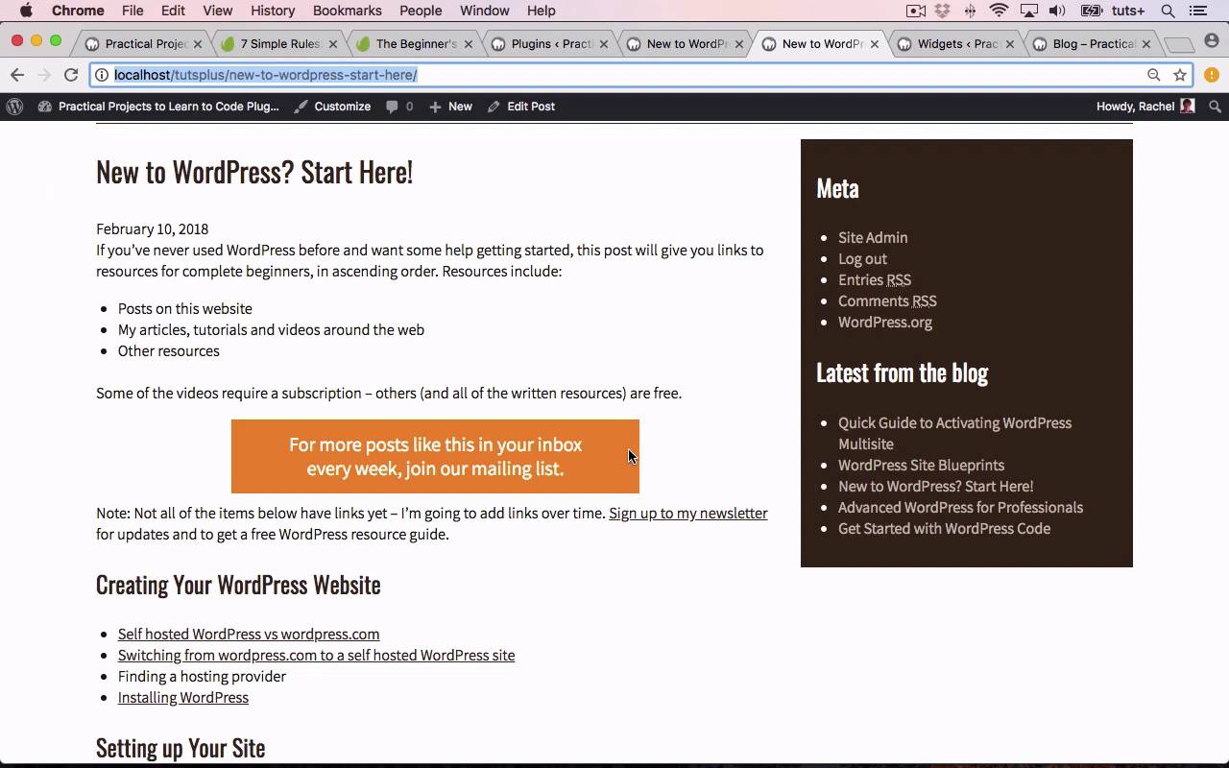Open Get Started with WordPress Code post
This screenshot has width=1229, height=768.
click(x=944, y=528)
